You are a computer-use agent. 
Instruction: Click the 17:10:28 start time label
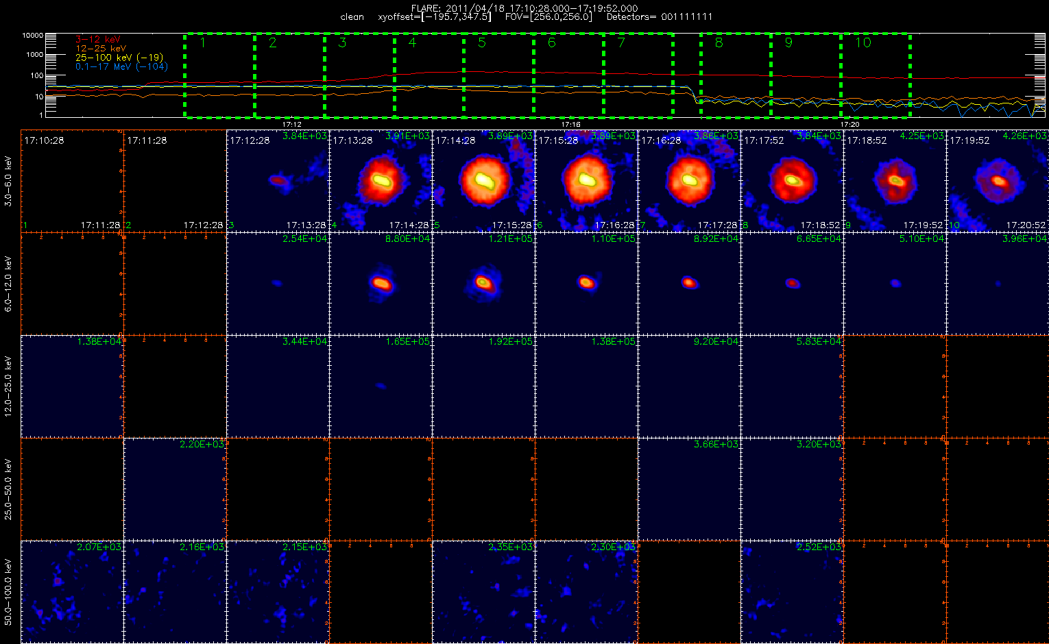[x=44, y=140]
